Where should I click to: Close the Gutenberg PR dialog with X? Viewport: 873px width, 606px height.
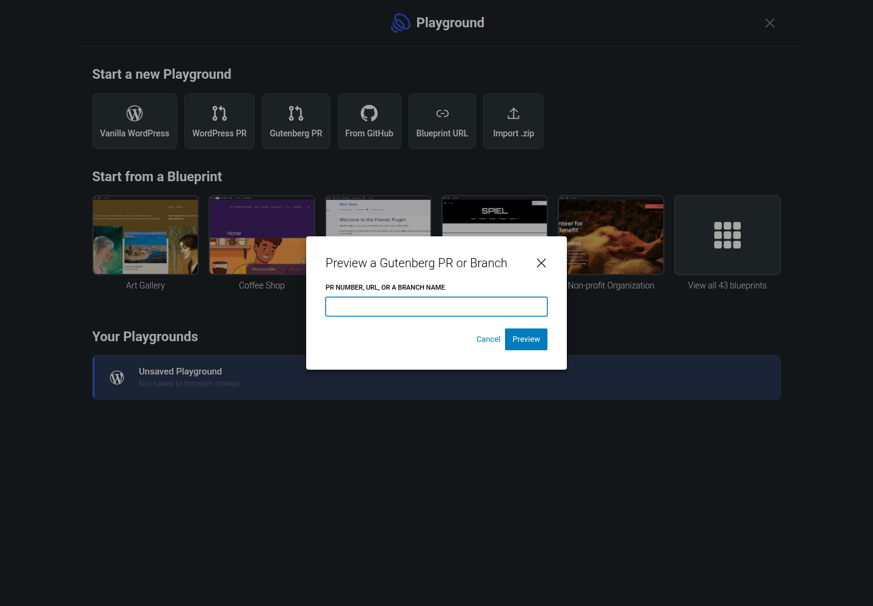pos(541,263)
